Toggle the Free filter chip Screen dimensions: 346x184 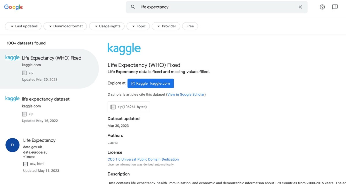(x=190, y=26)
